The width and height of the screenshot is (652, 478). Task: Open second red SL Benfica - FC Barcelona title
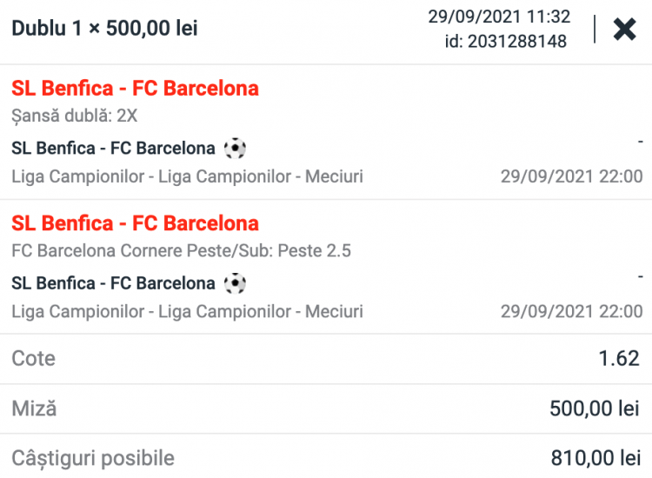pyautogui.click(x=135, y=223)
